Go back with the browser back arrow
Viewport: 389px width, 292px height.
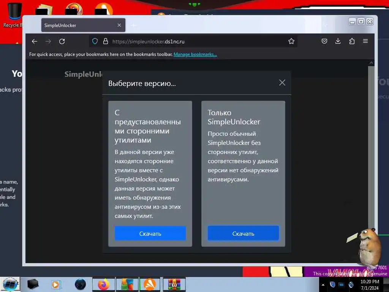pyautogui.click(x=35, y=41)
